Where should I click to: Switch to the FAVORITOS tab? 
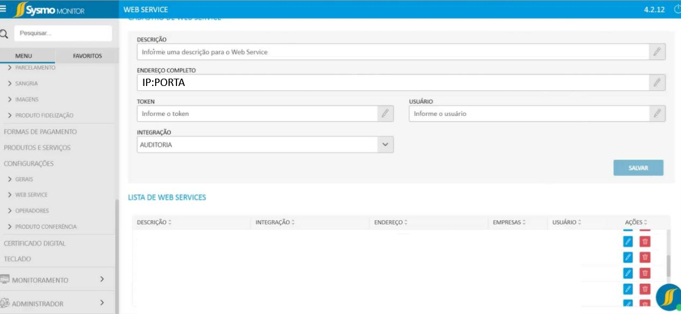[x=87, y=56]
